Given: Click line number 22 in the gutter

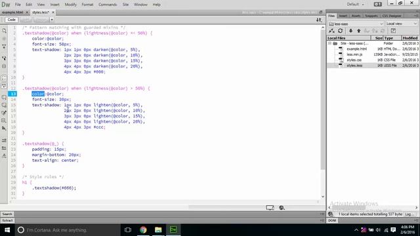Looking at the screenshot, I should [x=13, y=144].
